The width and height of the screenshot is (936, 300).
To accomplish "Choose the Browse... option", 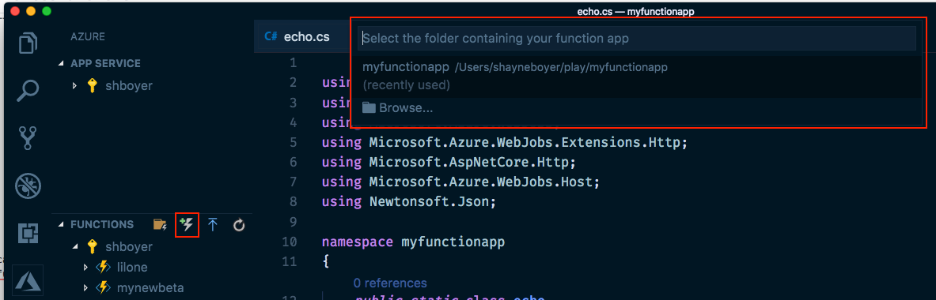I will tap(636, 108).
